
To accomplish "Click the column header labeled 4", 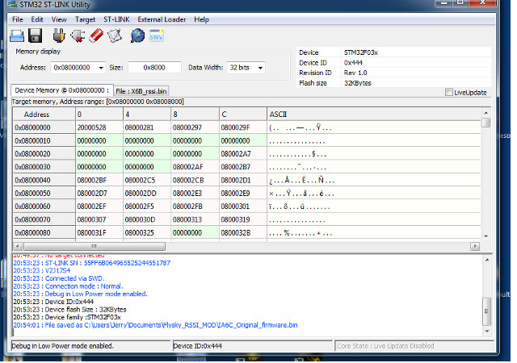I will tap(147, 115).
